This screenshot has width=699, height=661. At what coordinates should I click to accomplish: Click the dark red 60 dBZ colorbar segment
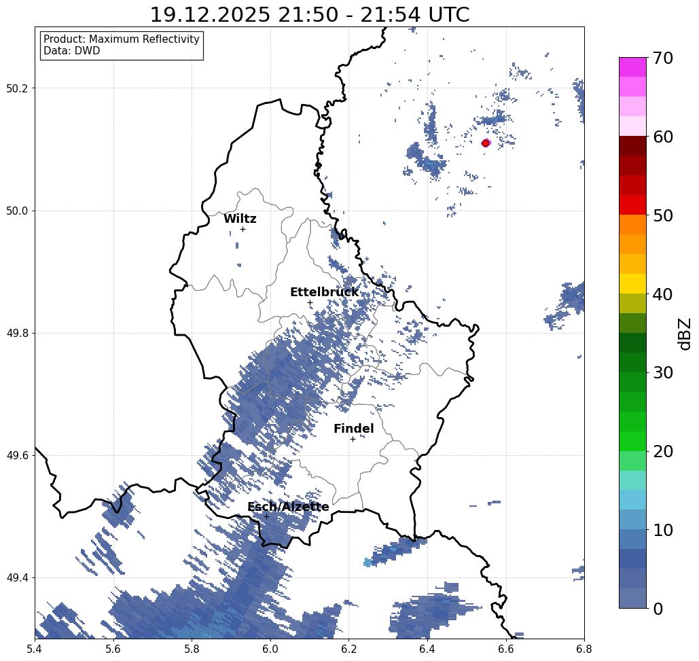point(632,146)
